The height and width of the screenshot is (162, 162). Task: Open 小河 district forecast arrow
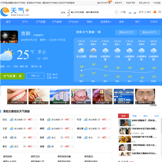[x=35, y=137]
